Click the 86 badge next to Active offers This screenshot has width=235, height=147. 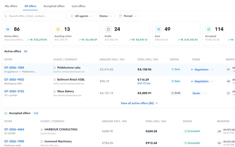[x=26, y=51]
